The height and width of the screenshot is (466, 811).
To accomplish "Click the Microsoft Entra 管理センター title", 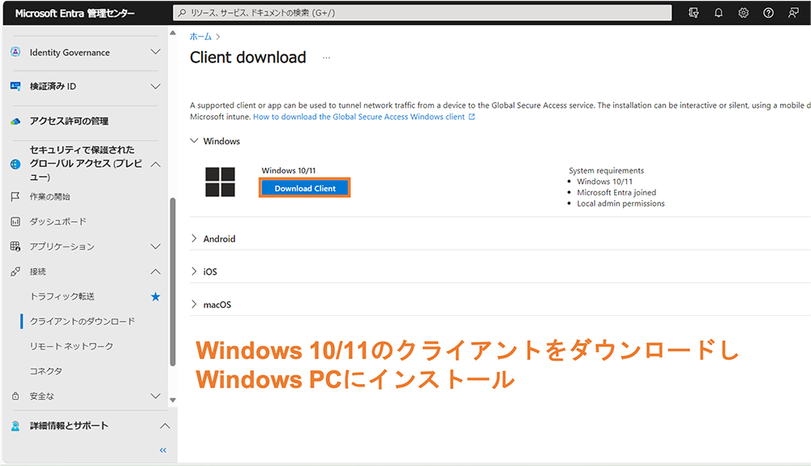I will 75,14.
